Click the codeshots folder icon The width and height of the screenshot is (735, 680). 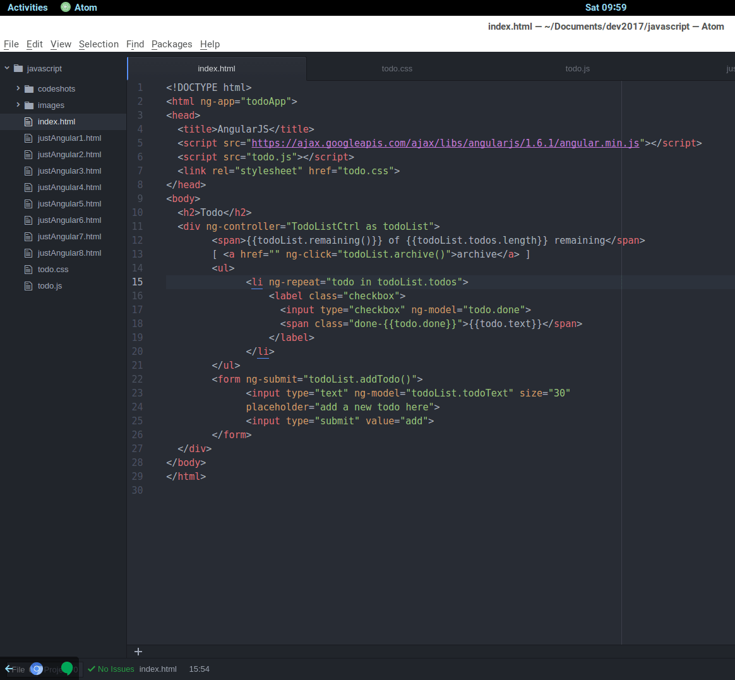[x=29, y=89]
